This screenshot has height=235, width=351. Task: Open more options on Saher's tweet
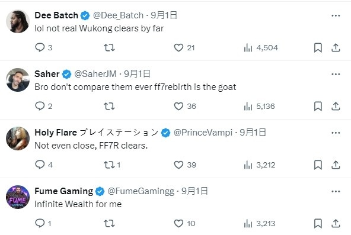336,74
